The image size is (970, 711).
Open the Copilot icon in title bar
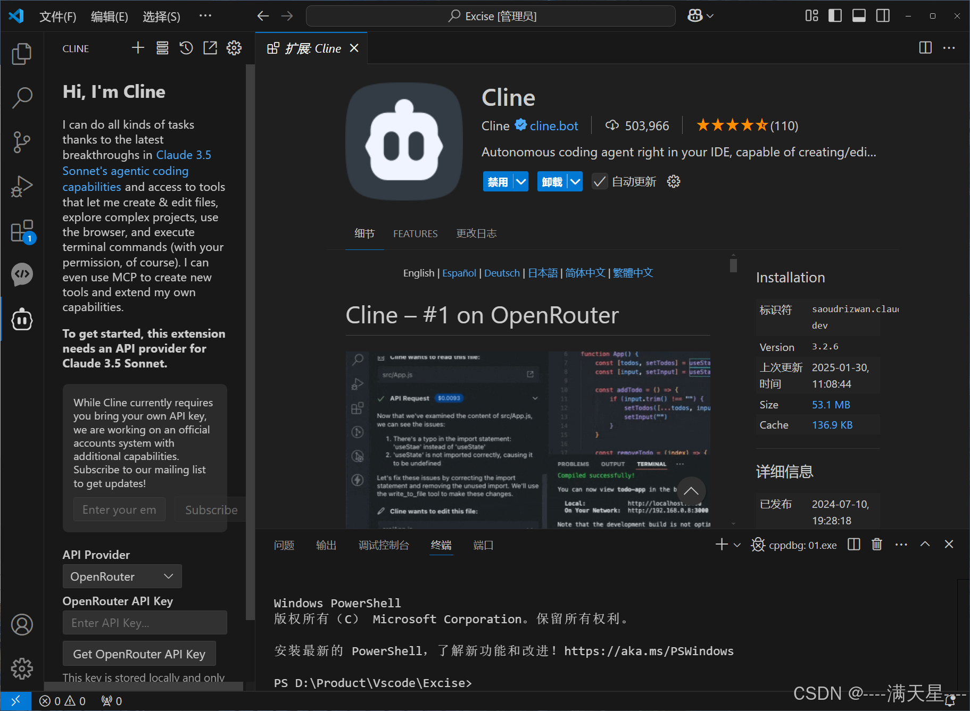click(695, 16)
